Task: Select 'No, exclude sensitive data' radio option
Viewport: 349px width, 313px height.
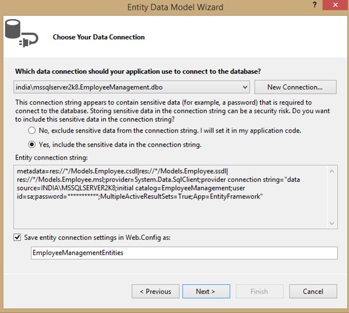Action: pyautogui.click(x=32, y=130)
